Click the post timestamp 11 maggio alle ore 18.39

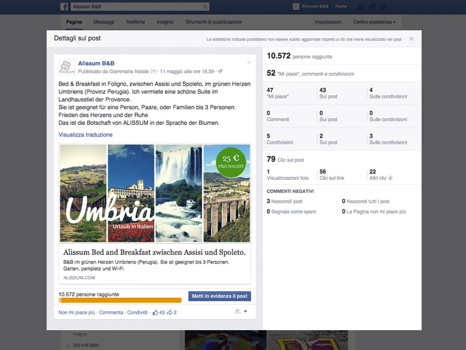click(187, 71)
